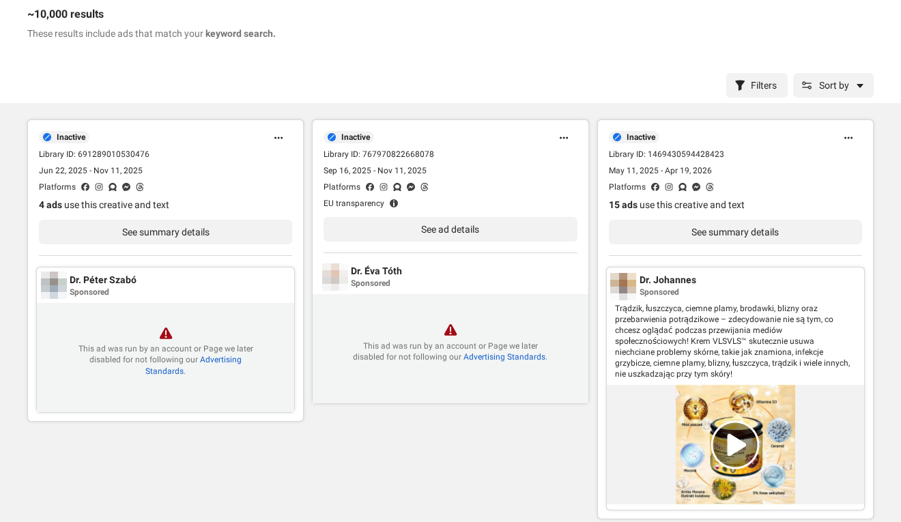Click the "~10,000 results" heading

pos(66,14)
